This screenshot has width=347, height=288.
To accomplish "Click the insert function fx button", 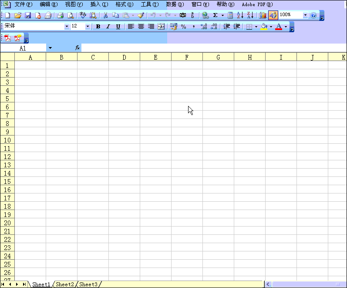I will pos(77,48).
